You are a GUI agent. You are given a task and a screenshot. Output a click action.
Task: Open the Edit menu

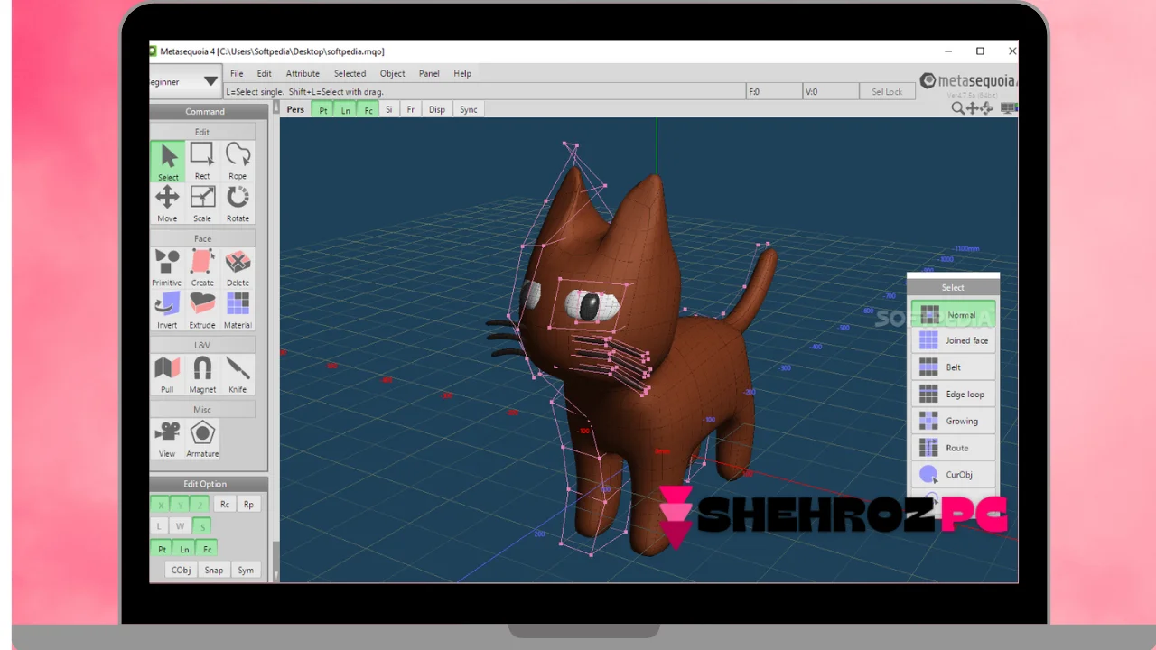click(x=264, y=73)
